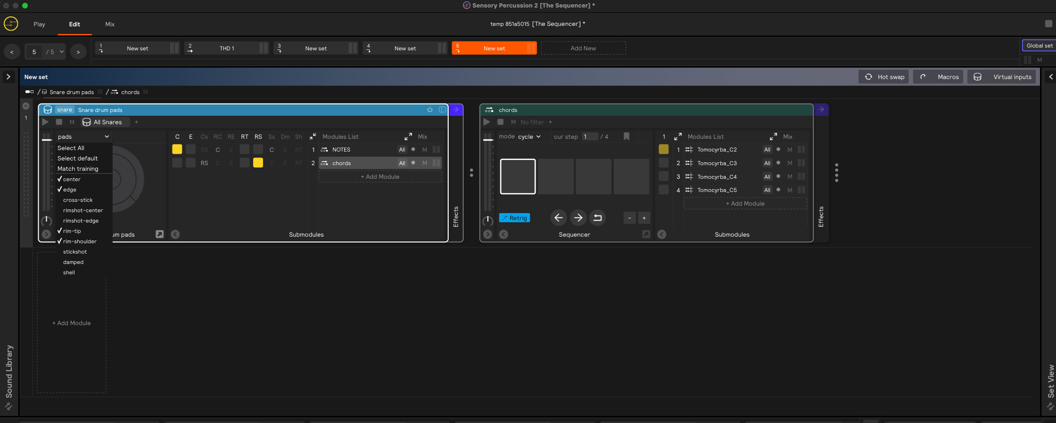Uncheck the rim-tip pad option

(x=72, y=231)
